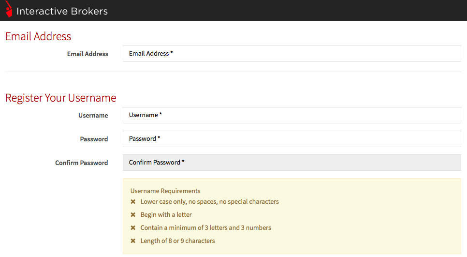Focus the Username input field
The image size is (467, 257).
[x=292, y=115]
